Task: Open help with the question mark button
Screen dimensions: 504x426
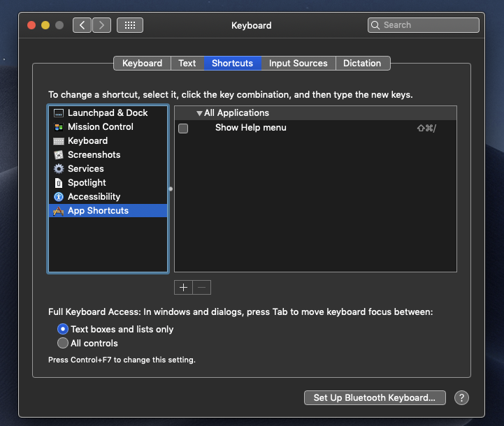Action: tap(461, 398)
